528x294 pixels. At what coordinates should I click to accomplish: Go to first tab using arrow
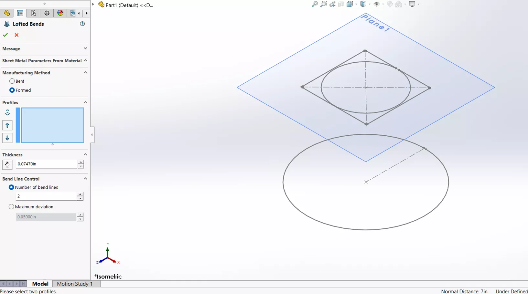[x=3, y=284]
